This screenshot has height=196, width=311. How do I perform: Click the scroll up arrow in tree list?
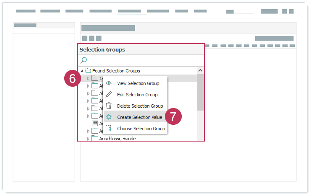tap(200, 71)
